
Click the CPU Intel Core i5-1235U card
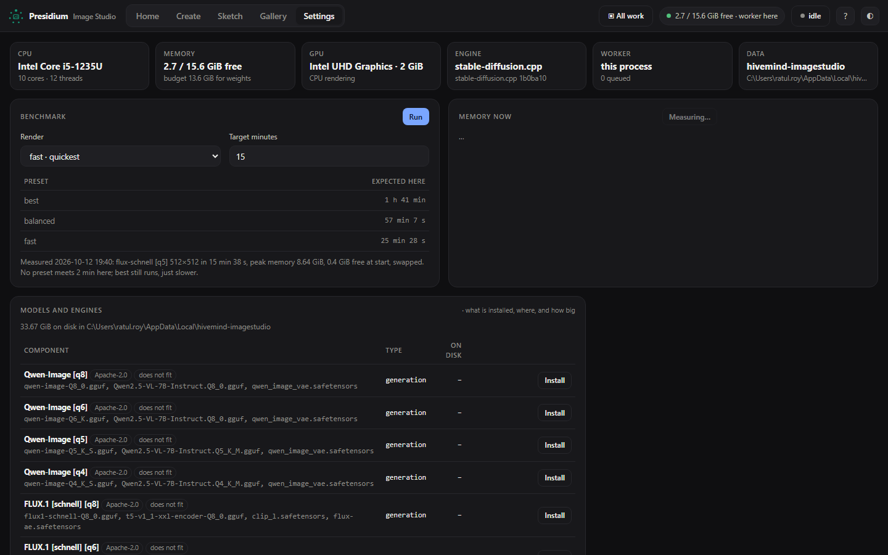point(80,66)
